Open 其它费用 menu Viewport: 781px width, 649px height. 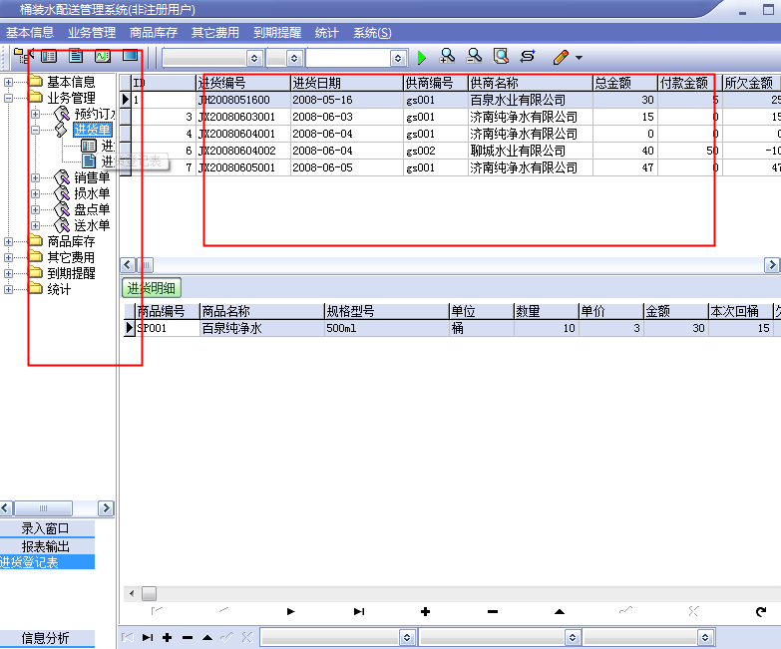tap(215, 32)
